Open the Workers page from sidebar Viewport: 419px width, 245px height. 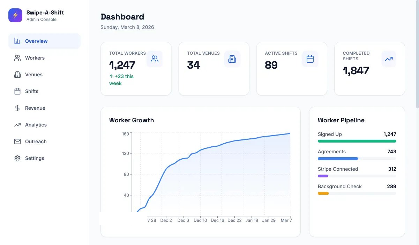click(x=35, y=58)
